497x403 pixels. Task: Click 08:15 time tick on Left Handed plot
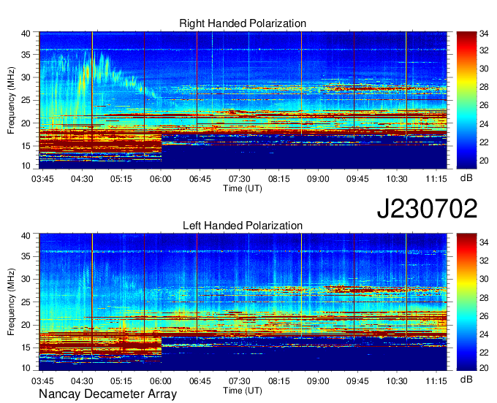click(279, 381)
